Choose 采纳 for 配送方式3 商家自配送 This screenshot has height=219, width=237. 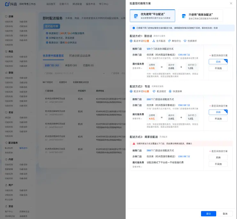[218, 158]
